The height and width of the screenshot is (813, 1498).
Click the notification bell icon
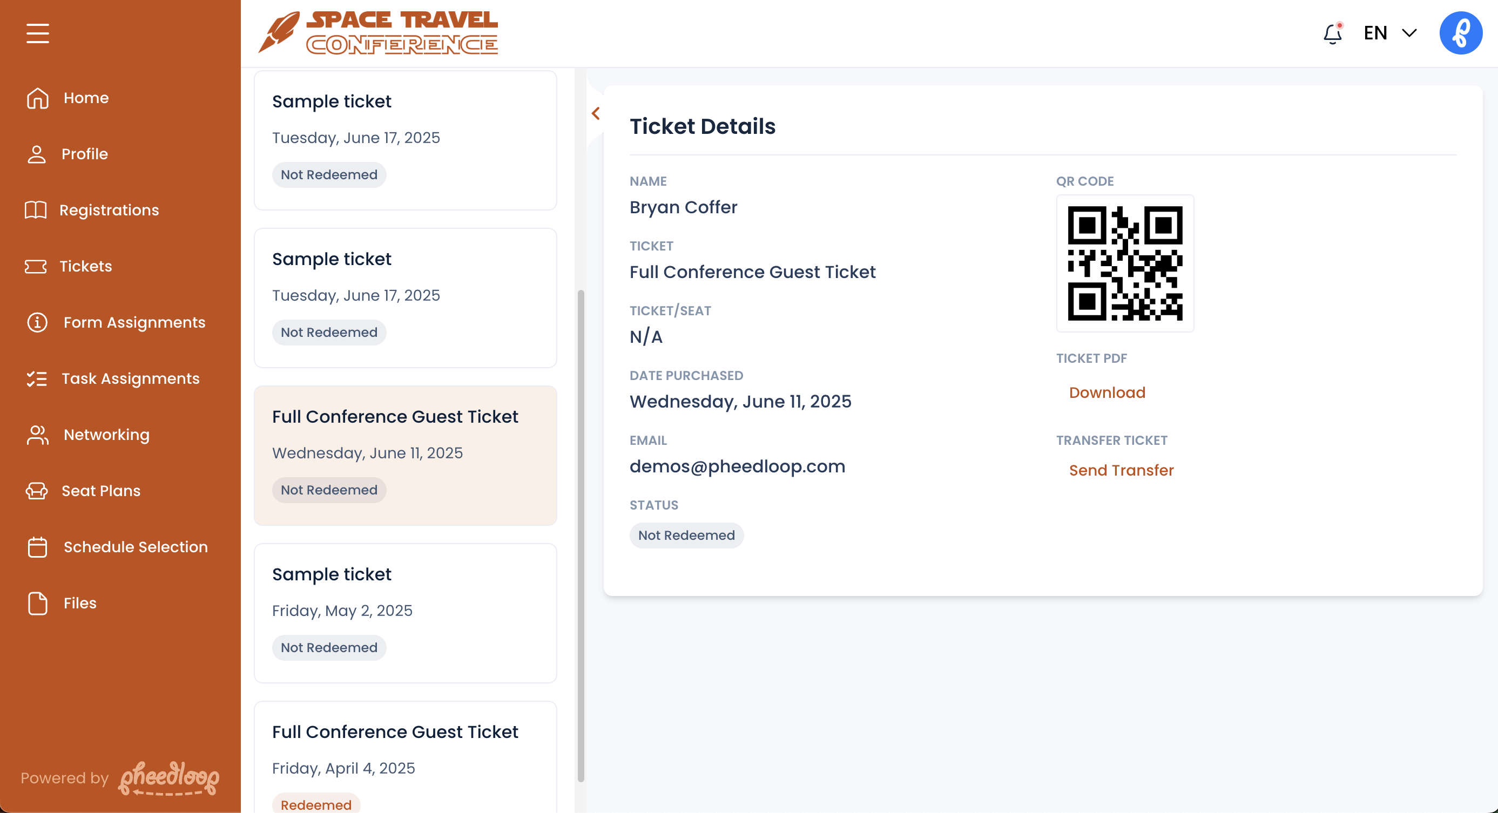tap(1332, 33)
